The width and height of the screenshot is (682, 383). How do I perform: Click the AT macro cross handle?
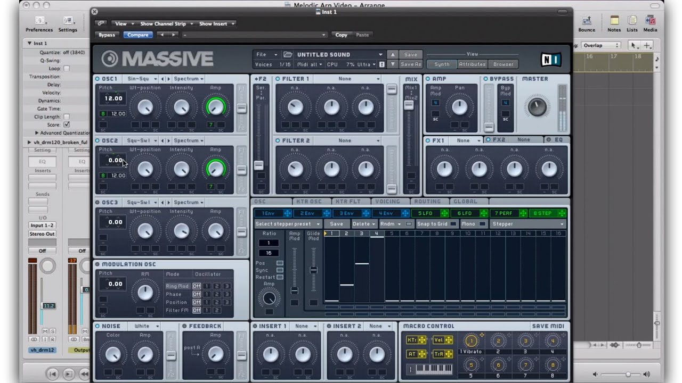click(422, 354)
